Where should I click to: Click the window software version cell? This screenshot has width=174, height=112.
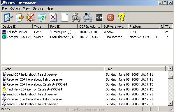109,32
